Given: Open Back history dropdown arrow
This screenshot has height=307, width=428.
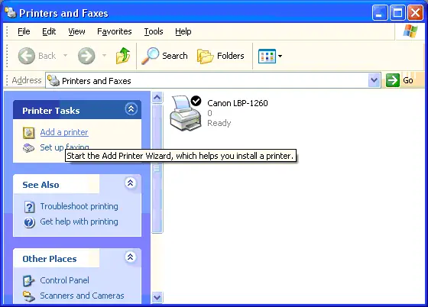Looking at the screenshot, I should tap(65, 55).
